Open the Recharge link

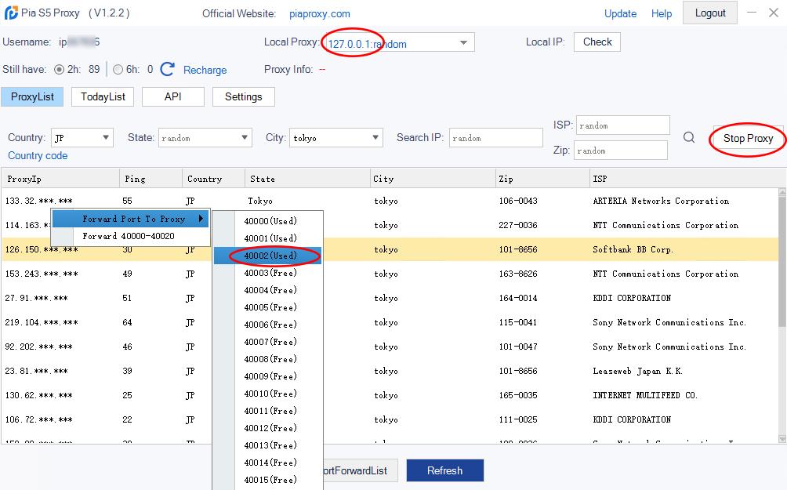[205, 70]
